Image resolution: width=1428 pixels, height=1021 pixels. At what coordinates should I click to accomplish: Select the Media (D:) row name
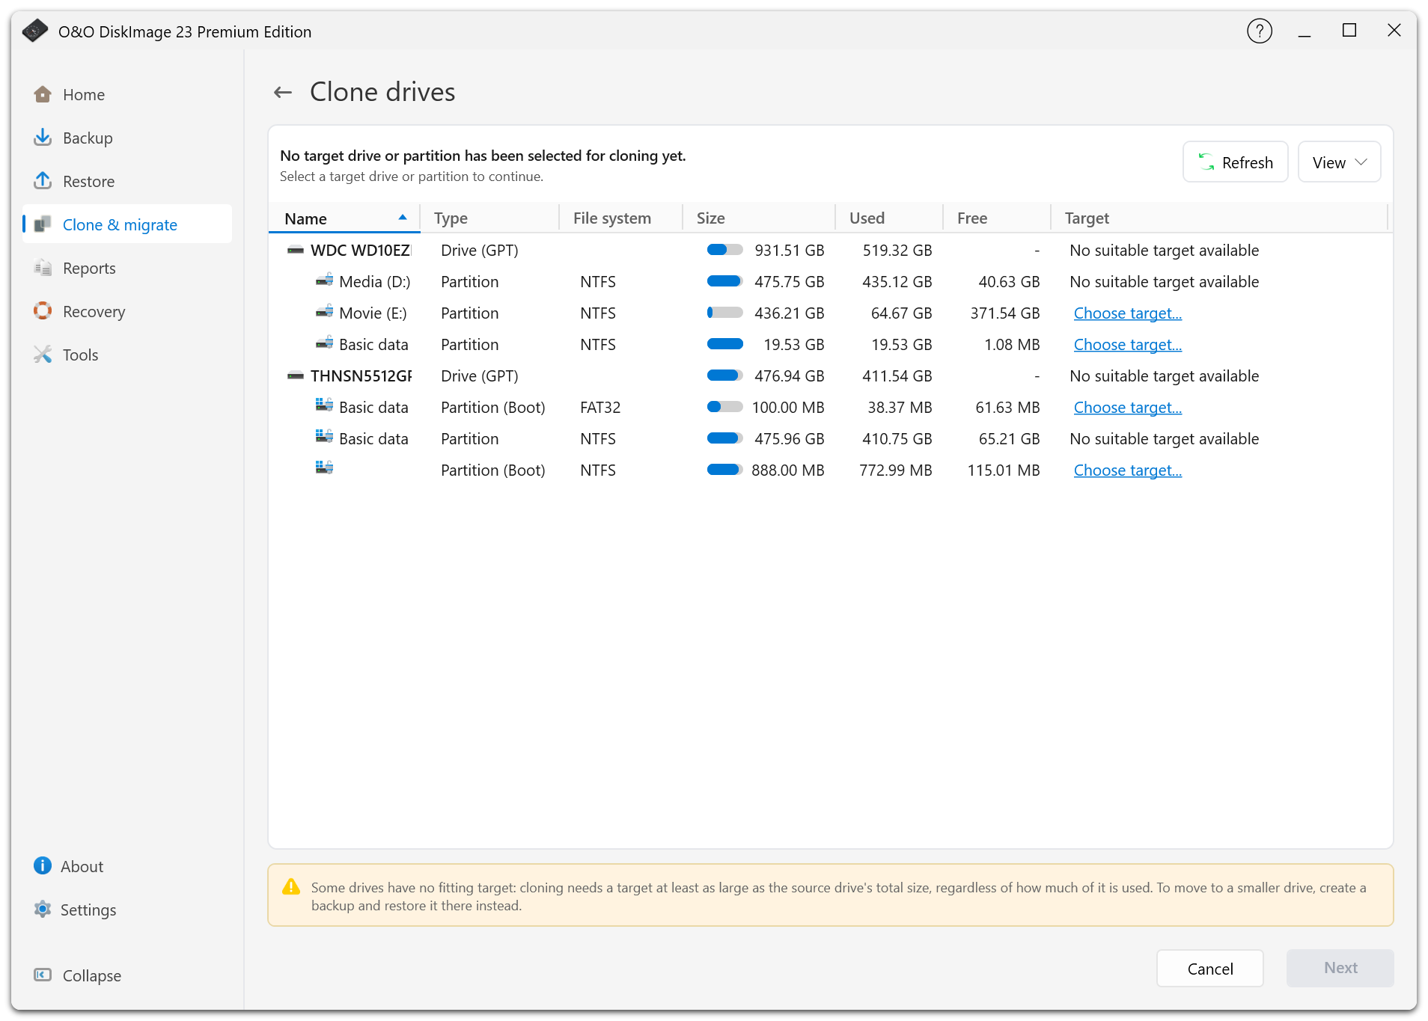pos(374,282)
